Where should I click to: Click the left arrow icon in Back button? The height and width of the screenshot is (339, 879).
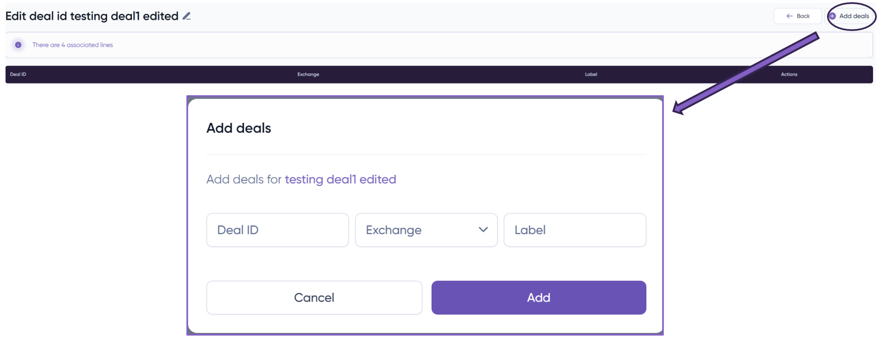(789, 16)
